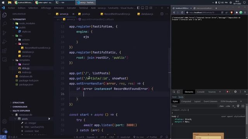Activate the DevTools element inspector picker
The image size is (248, 139).
point(174,92)
